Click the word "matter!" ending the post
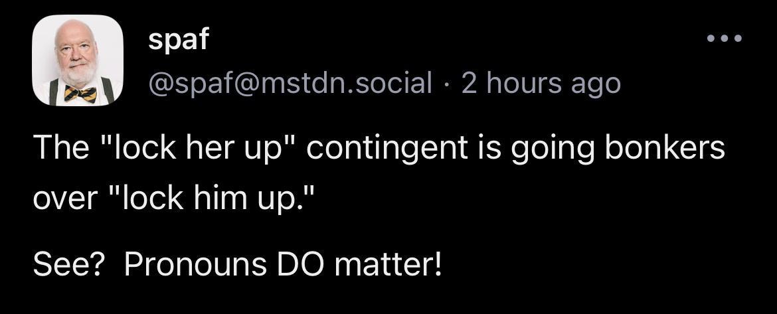 [x=387, y=266]
